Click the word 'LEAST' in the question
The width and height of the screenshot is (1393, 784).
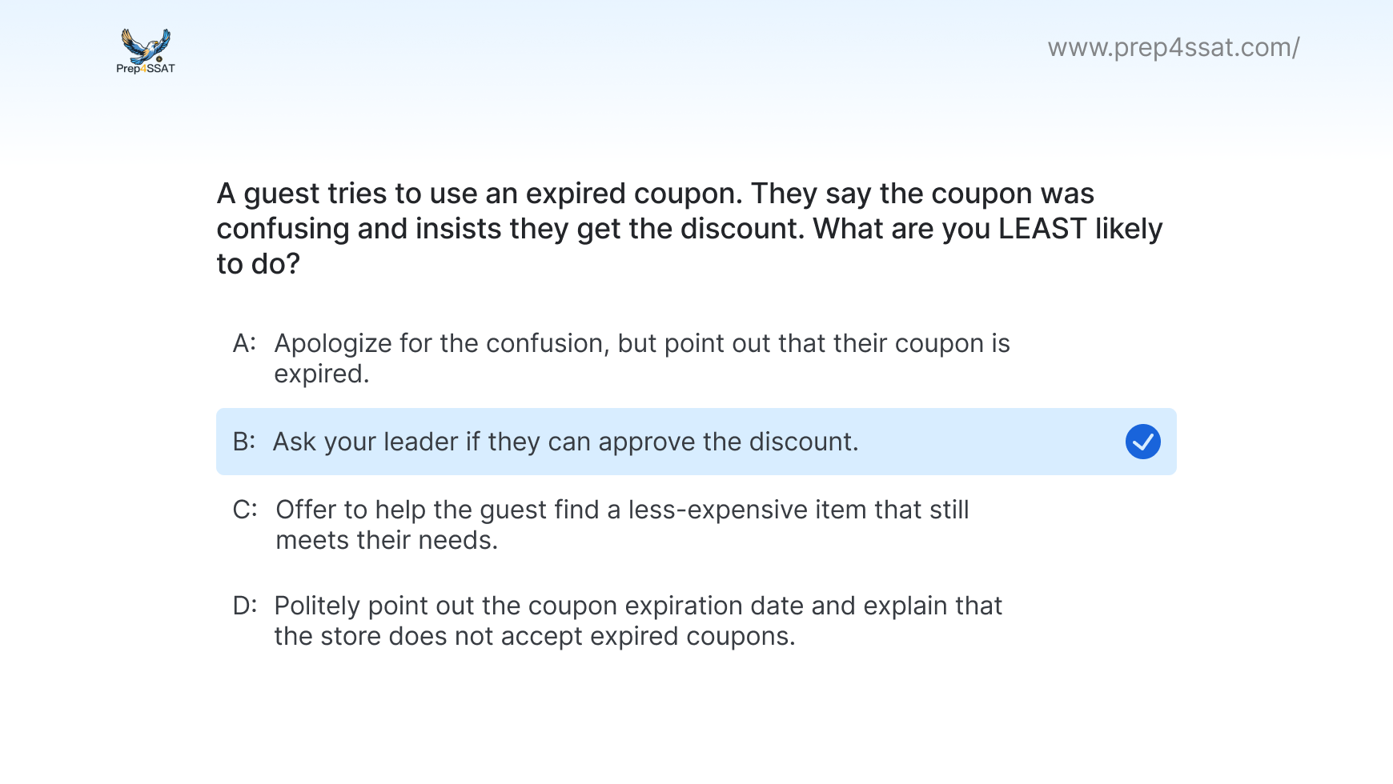pyautogui.click(x=1042, y=229)
